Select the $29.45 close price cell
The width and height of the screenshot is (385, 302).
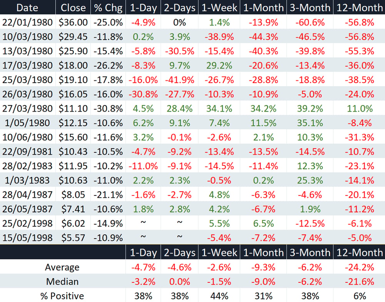tap(73, 37)
